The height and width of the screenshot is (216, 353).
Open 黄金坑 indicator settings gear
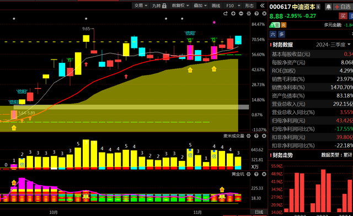tap(249, 174)
